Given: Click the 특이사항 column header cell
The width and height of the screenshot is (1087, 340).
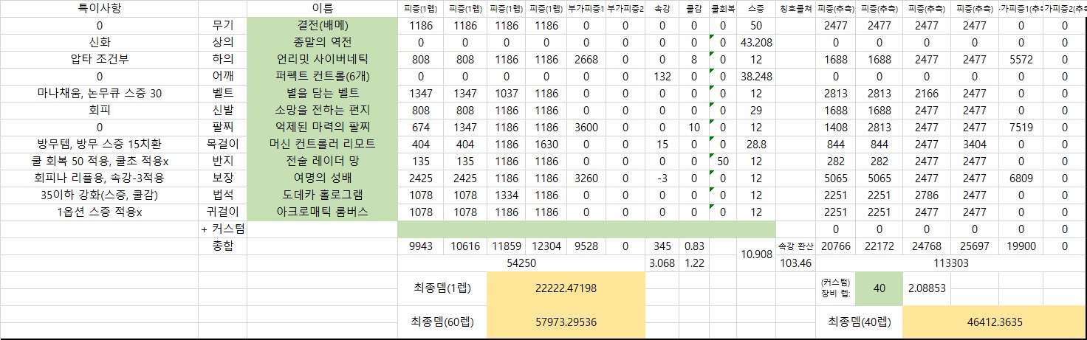Looking at the screenshot, I should coord(99,8).
